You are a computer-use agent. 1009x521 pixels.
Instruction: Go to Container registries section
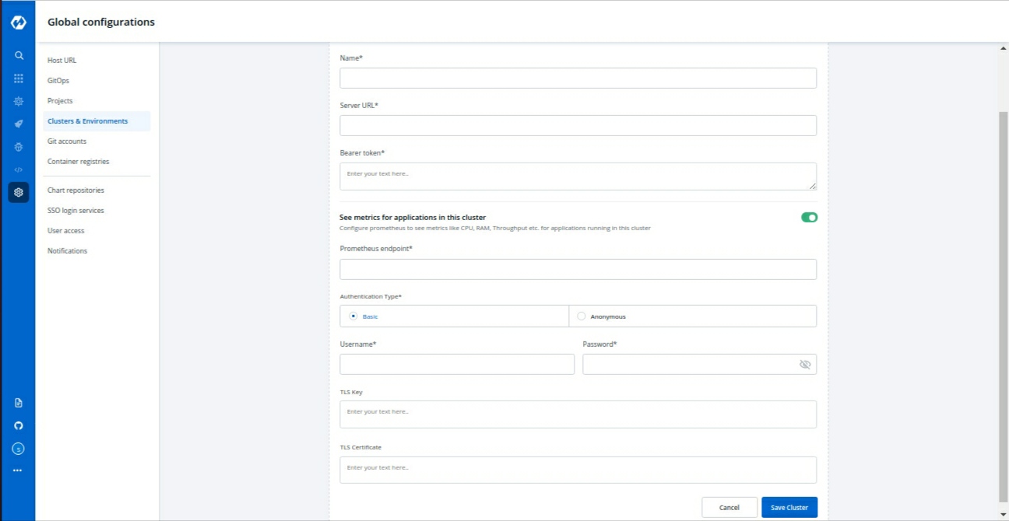pos(78,162)
